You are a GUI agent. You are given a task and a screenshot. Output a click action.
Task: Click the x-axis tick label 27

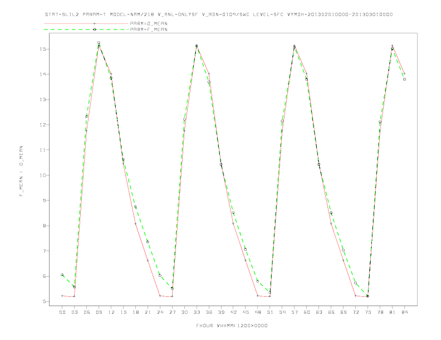click(x=172, y=312)
